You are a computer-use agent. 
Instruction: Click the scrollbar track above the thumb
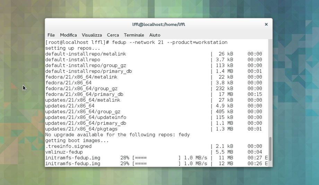[270, 86]
